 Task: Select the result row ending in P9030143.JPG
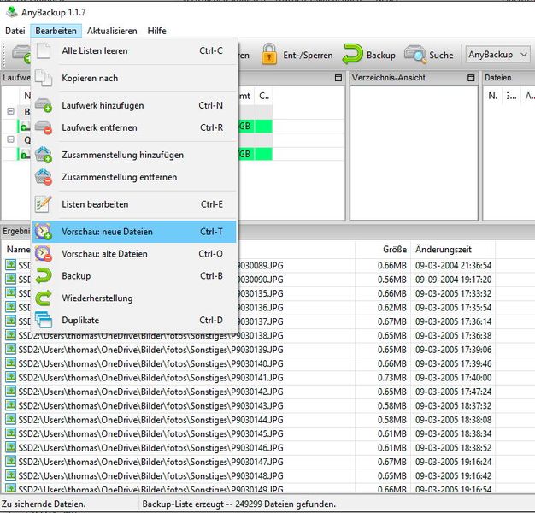click(x=248, y=405)
